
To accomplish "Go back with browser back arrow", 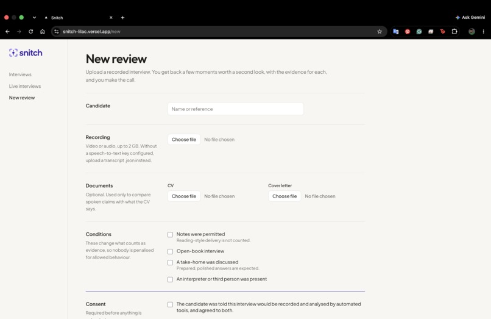I will tap(7, 31).
